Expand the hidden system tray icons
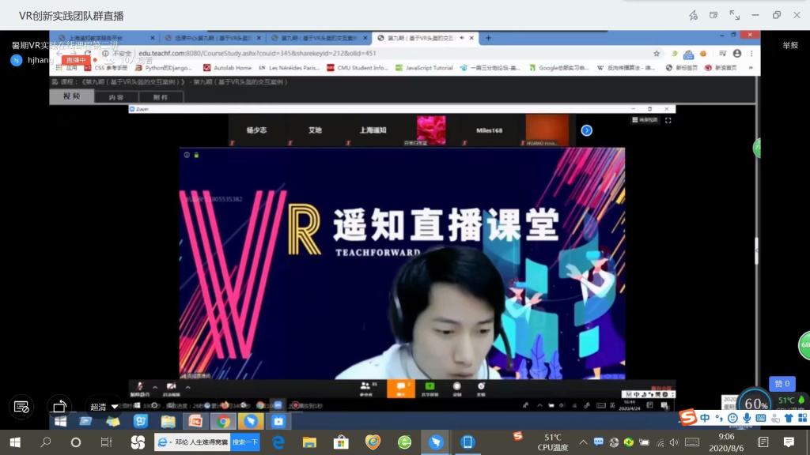 pos(583,442)
